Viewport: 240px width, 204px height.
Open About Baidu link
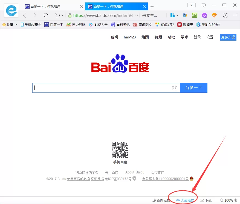(x=135, y=172)
